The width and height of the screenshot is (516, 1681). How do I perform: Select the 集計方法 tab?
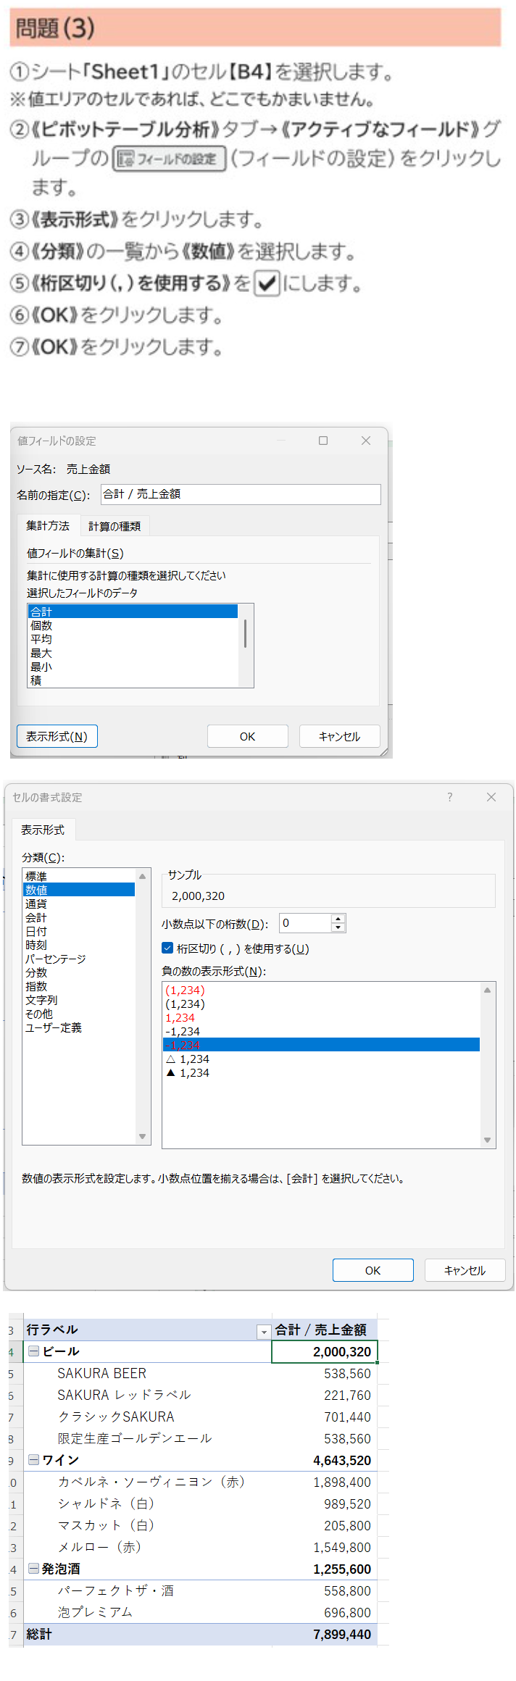click(x=48, y=526)
